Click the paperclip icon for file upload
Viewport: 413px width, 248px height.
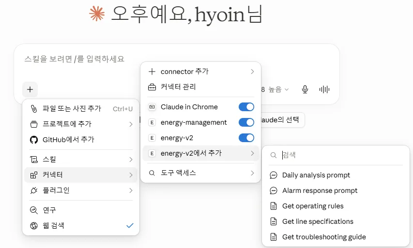pos(34,109)
